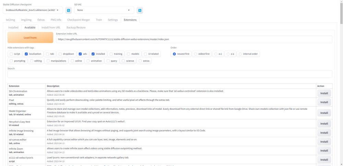
Task: Click the refresh icon next to checkpoint dropdown
Action: click(x=69, y=10)
